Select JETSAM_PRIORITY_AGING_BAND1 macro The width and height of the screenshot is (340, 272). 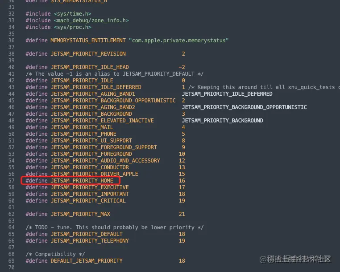coord(93,94)
